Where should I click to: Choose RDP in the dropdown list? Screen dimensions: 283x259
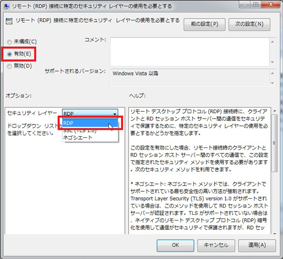tap(90, 123)
